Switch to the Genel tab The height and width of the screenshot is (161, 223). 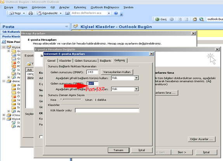click(51, 61)
